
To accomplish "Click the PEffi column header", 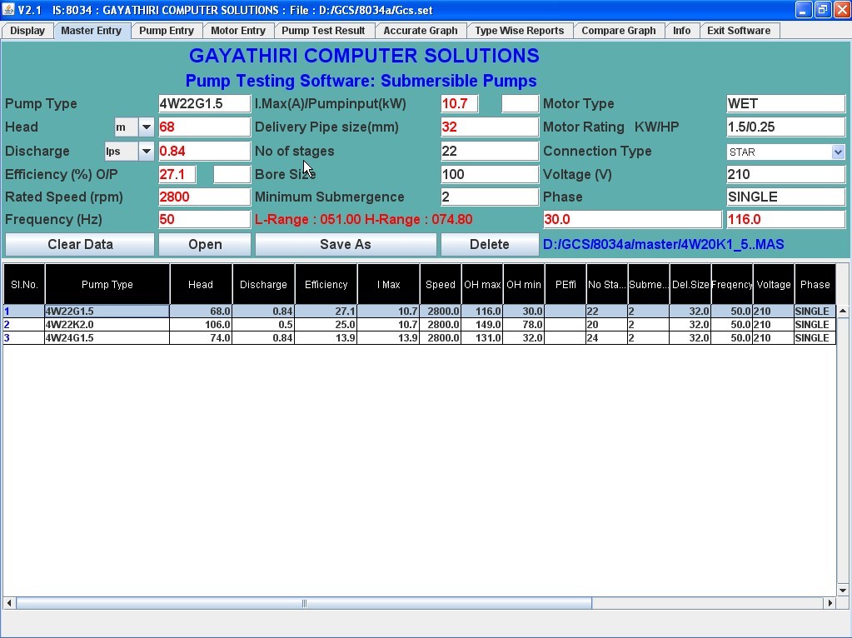I will (x=566, y=284).
